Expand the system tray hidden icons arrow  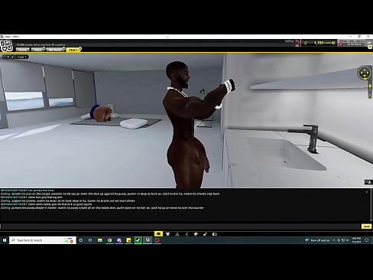[334, 240]
